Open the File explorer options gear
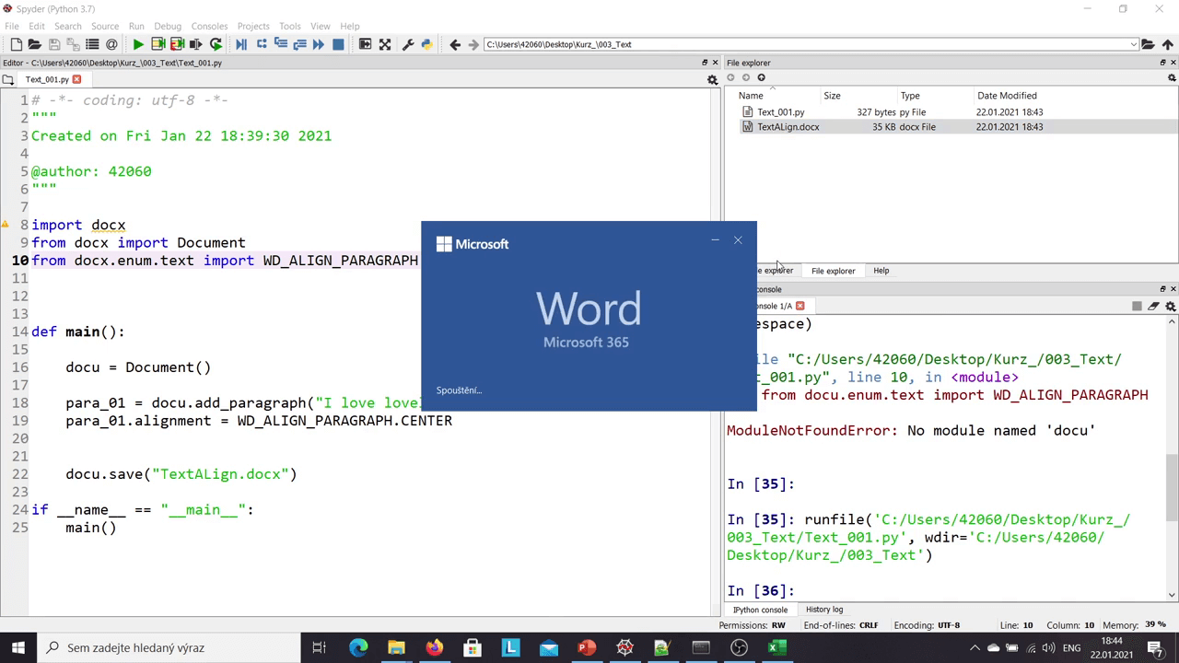This screenshot has width=1179, height=663. [1172, 78]
